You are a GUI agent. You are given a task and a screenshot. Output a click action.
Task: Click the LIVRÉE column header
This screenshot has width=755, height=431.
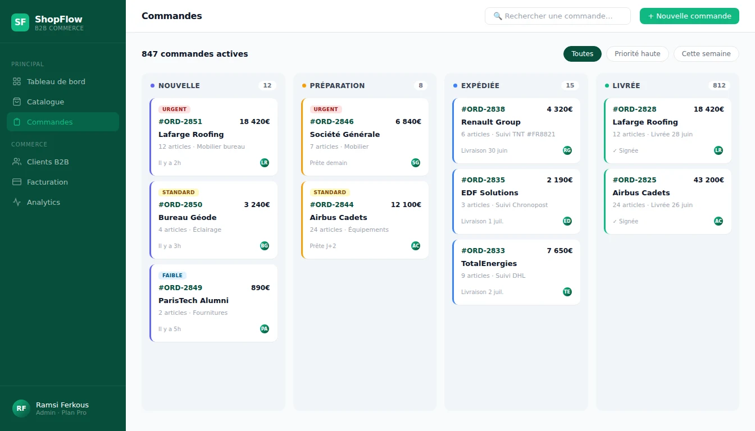[x=626, y=86]
